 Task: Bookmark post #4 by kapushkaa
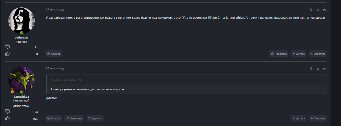pos(318,69)
